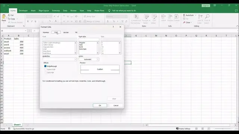Collapse the ribbon with the chevron

[x=237, y=26]
